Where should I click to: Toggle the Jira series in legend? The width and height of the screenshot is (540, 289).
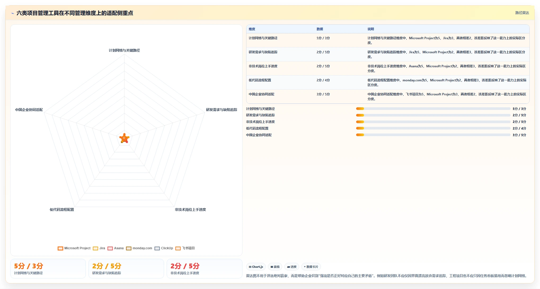[x=99, y=248]
